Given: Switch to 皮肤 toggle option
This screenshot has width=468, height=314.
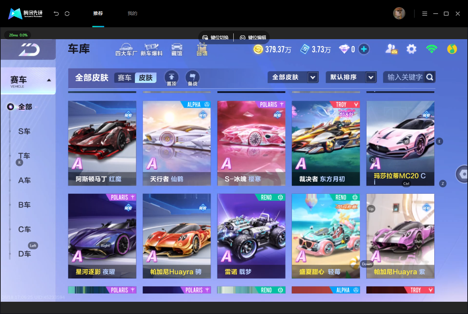Looking at the screenshot, I should [146, 78].
